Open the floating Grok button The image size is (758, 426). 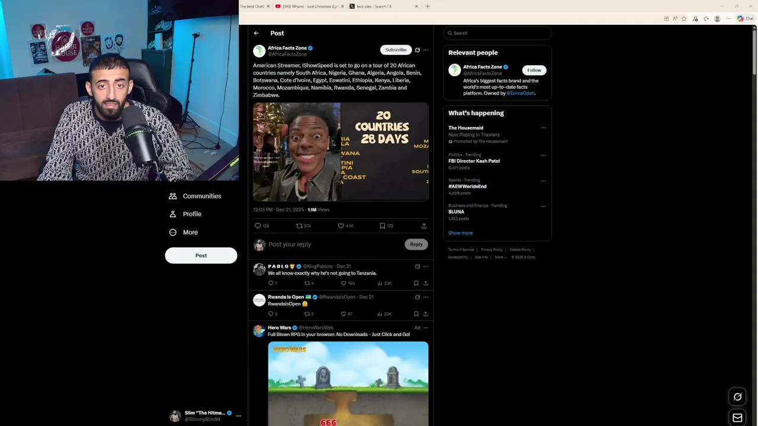pyautogui.click(x=737, y=397)
